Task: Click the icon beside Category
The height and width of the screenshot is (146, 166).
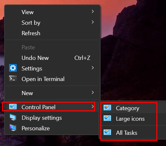Action: (107, 108)
